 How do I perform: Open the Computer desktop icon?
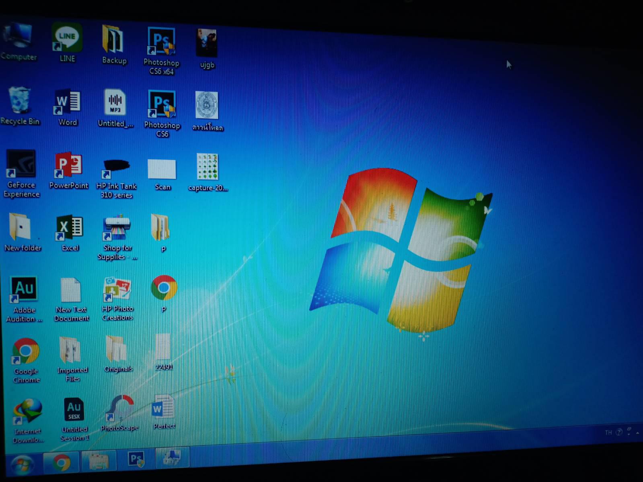tap(18, 42)
